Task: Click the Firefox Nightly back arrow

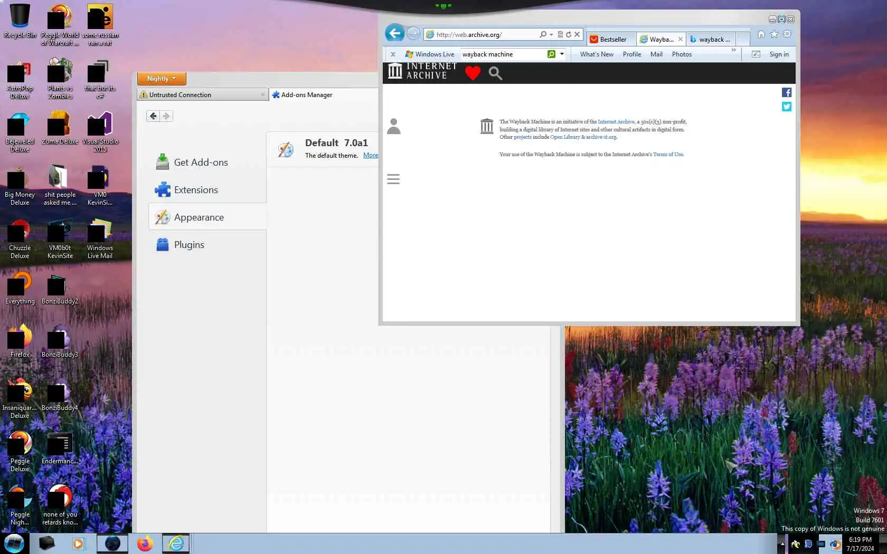Action: [x=153, y=116]
